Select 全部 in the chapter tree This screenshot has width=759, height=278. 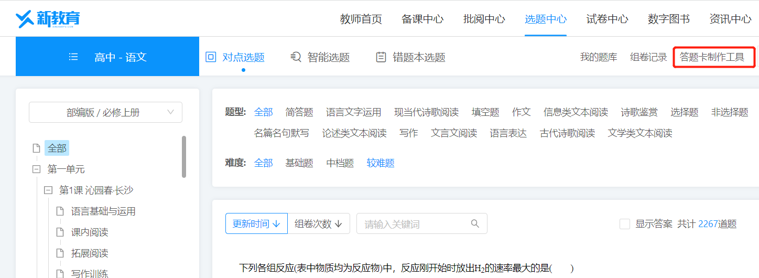coord(57,148)
